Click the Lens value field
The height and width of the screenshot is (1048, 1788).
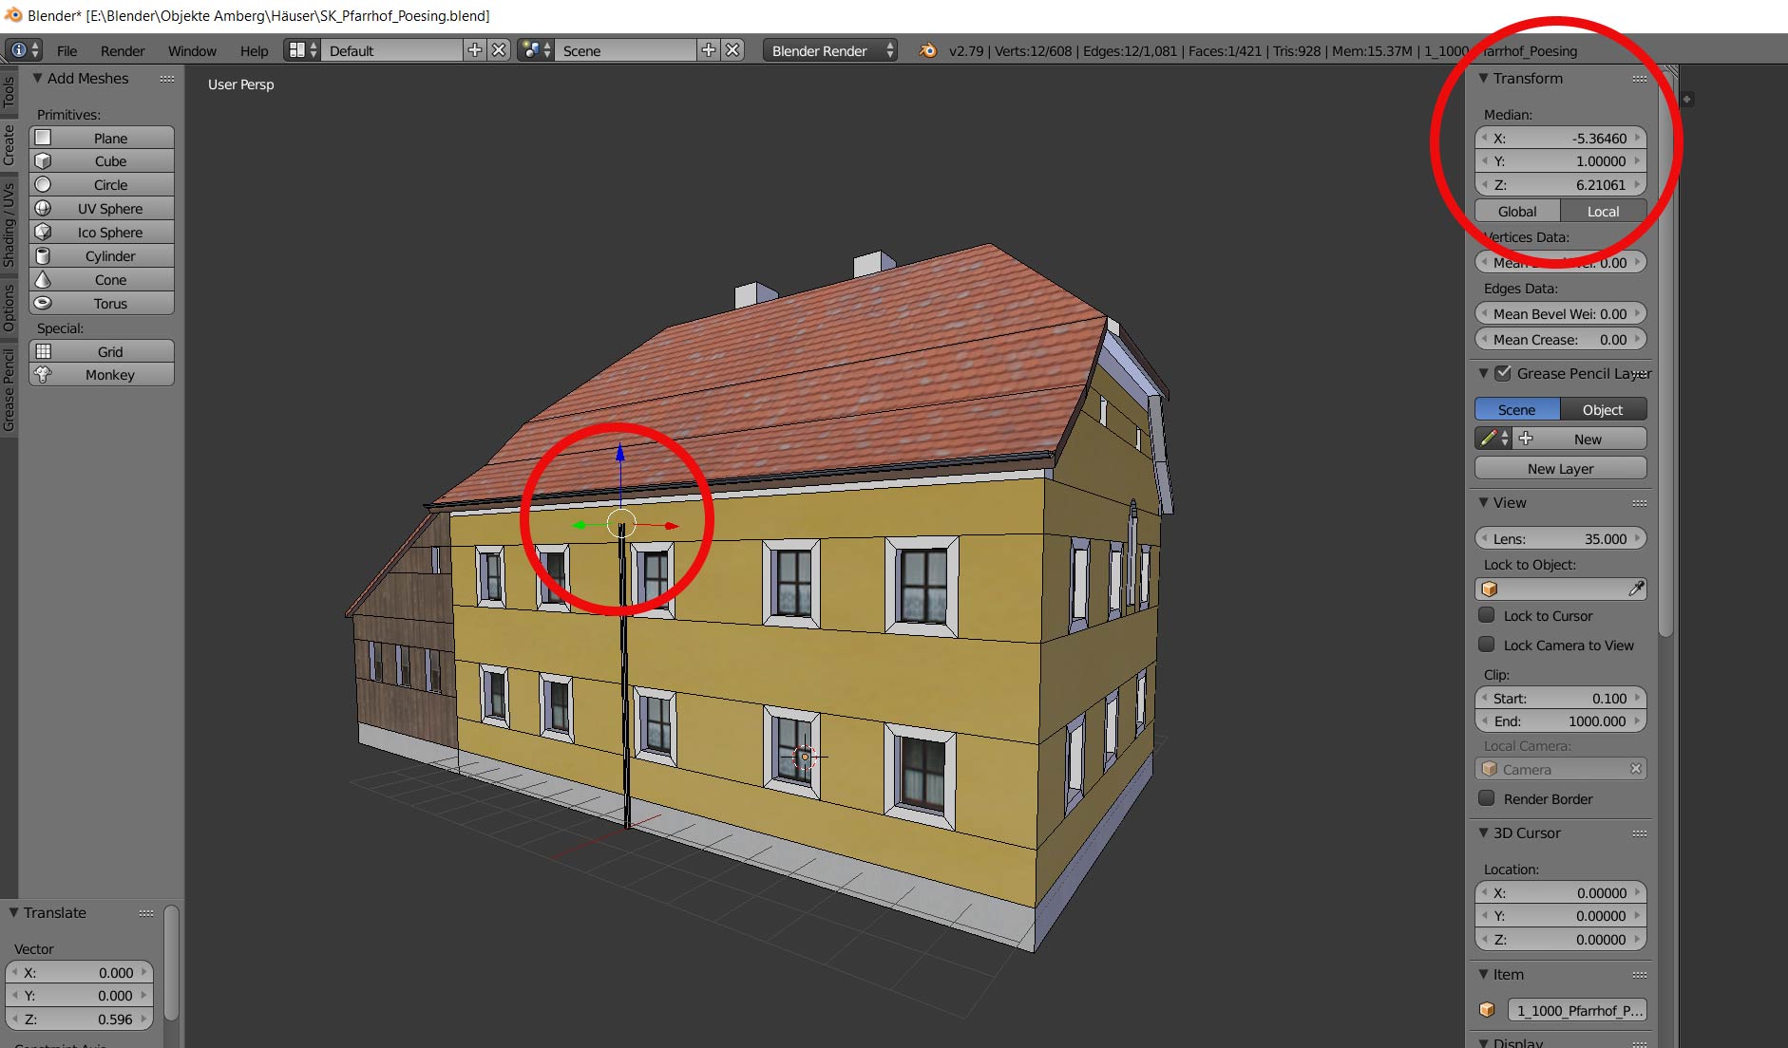click(x=1561, y=538)
